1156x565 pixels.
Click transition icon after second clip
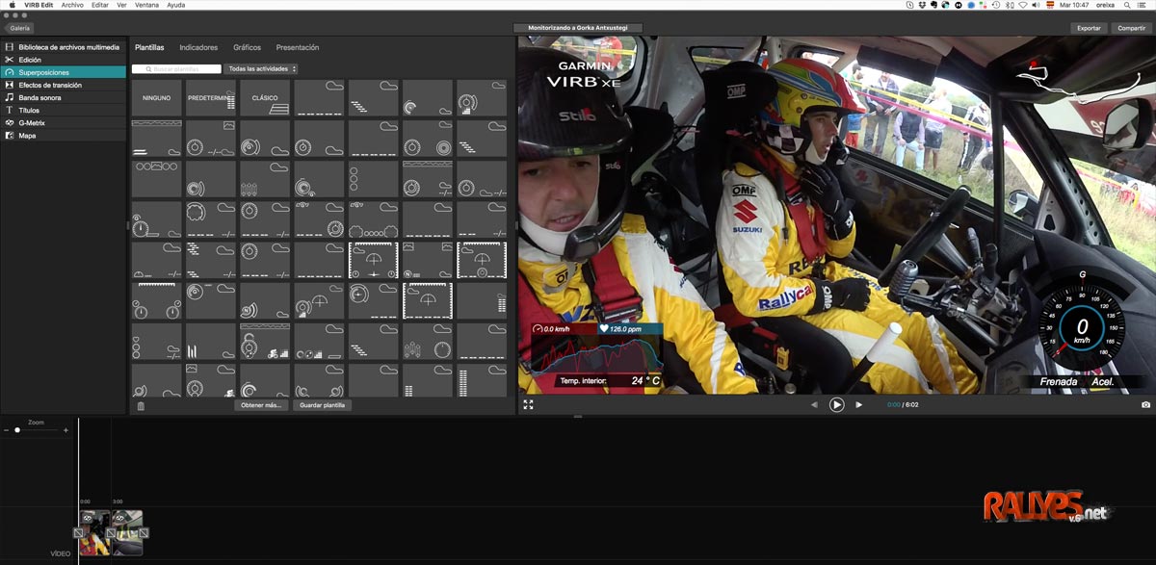(144, 532)
